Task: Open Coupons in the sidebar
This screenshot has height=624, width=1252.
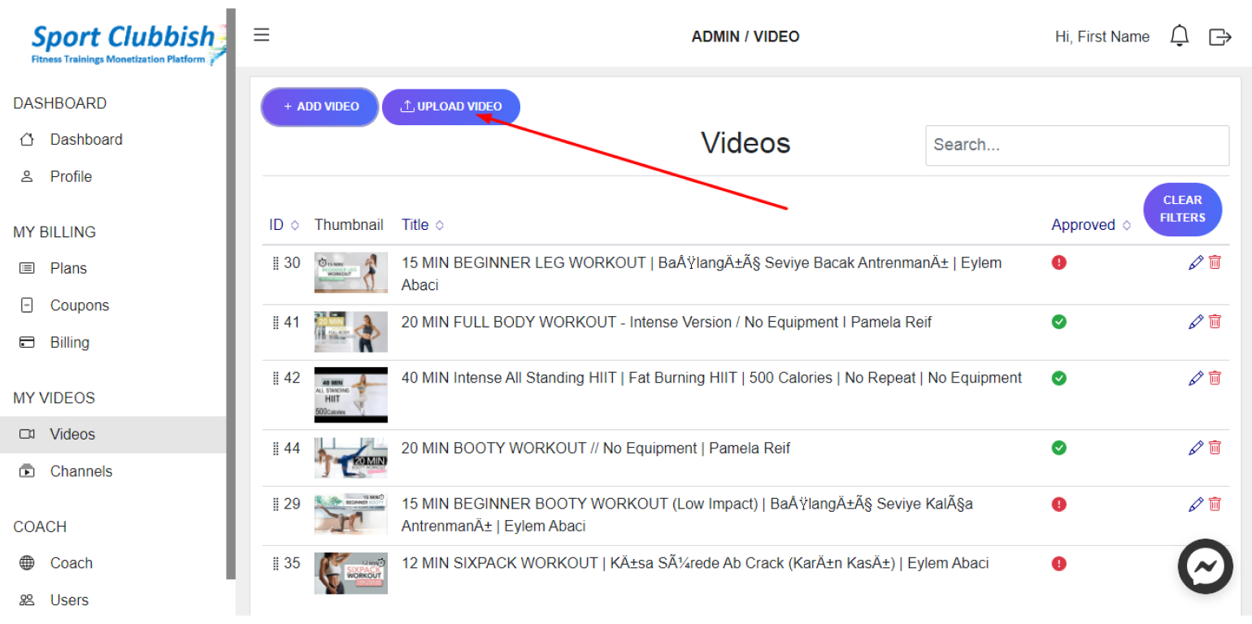Action: [80, 305]
